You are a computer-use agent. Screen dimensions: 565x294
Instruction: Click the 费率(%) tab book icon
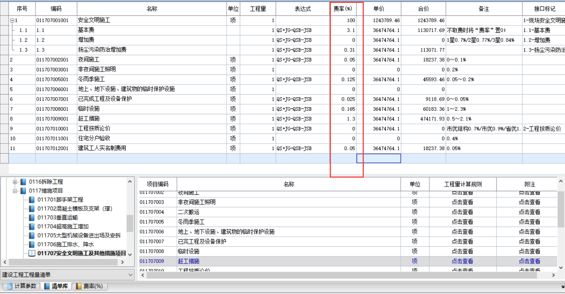[x=78, y=286]
